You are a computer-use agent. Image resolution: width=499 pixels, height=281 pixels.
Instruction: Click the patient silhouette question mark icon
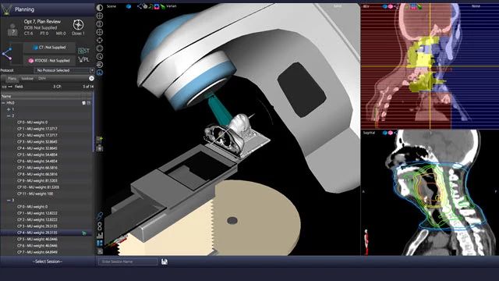[x=12, y=30]
